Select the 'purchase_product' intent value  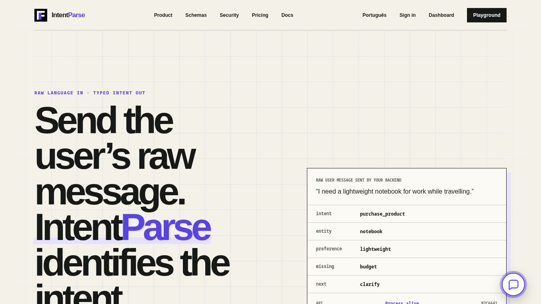[382, 214]
